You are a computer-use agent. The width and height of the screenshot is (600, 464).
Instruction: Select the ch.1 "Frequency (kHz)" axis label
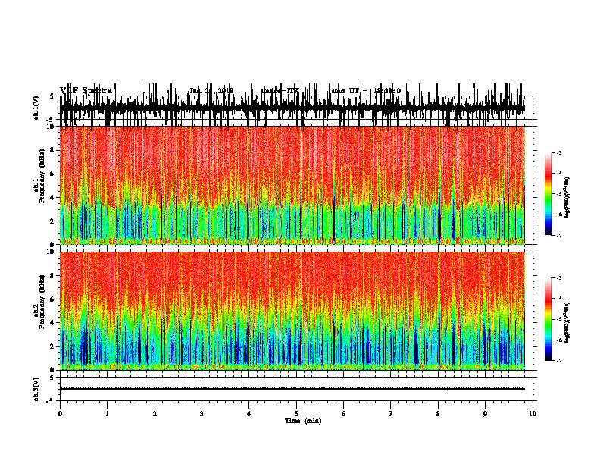coord(42,176)
